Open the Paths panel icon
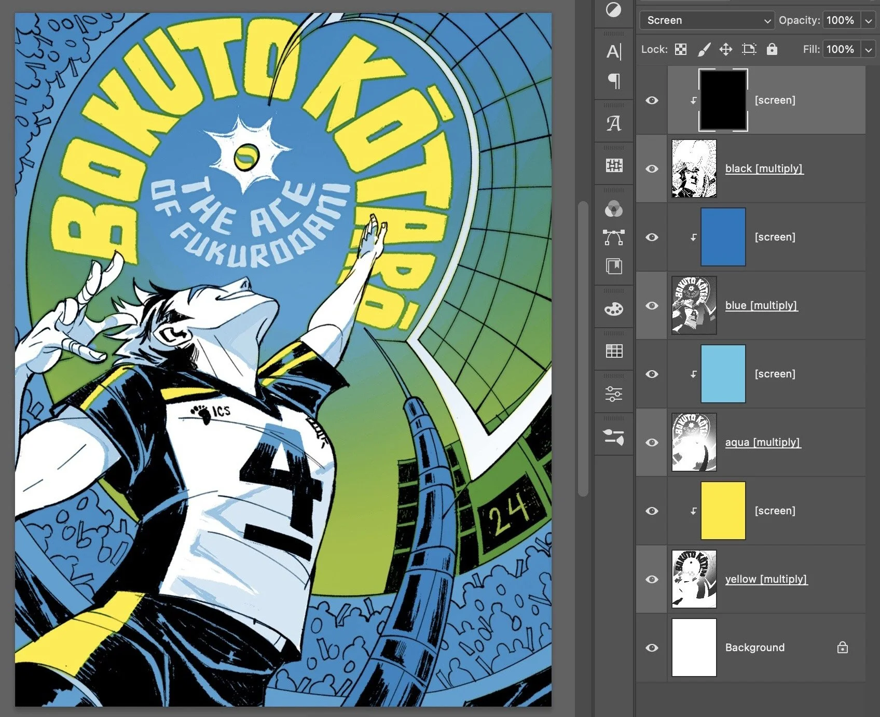Viewport: 880px width, 717px height. 614,237
